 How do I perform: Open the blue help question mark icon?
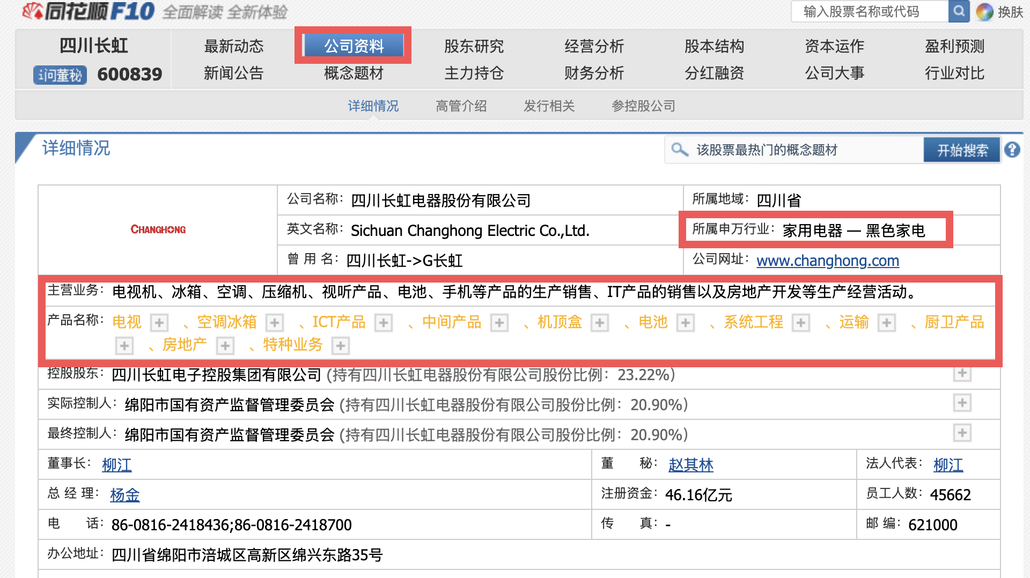[x=1012, y=150]
